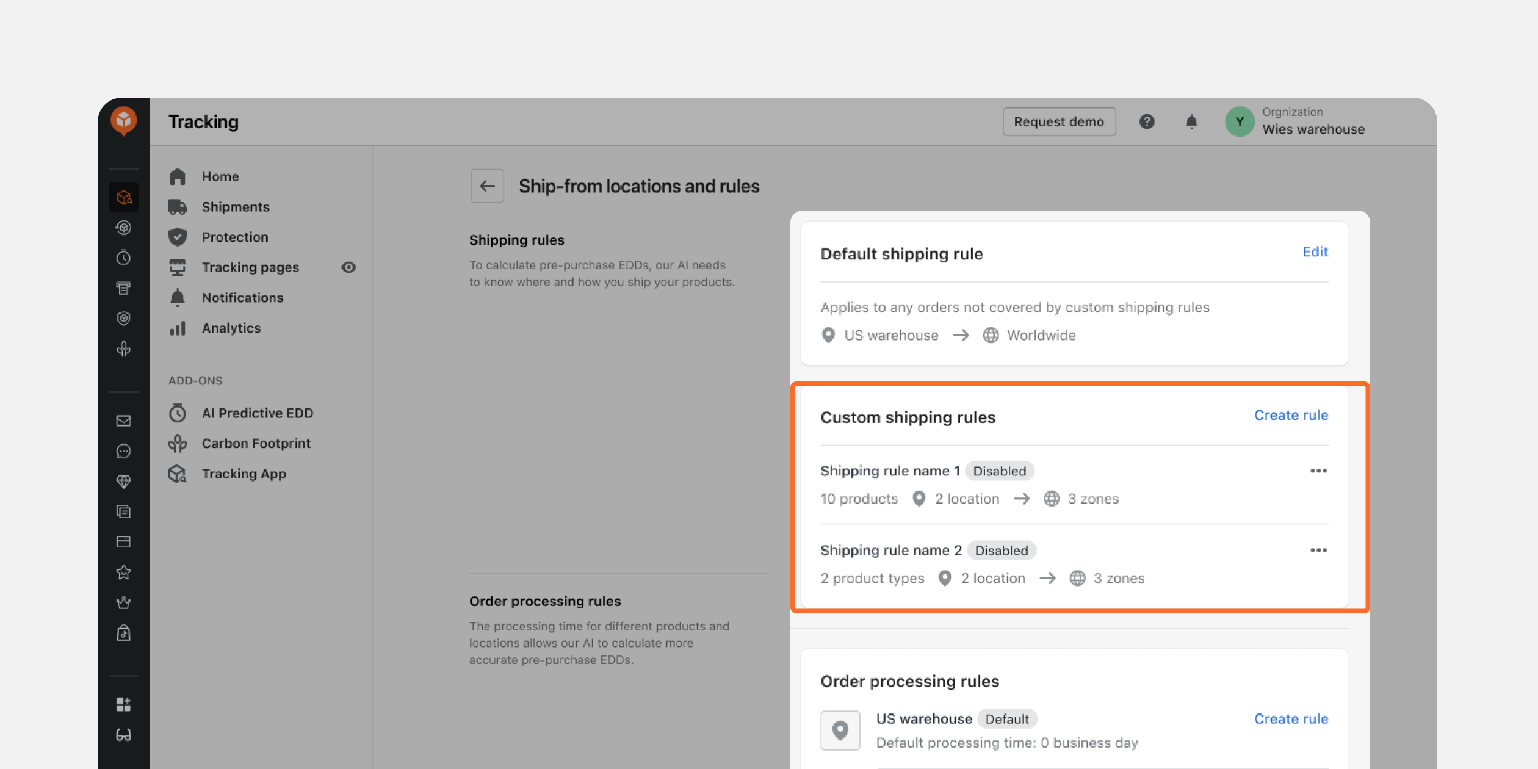Open the stopwatch icon in dark rail
1538x769 pixels.
[x=123, y=258]
